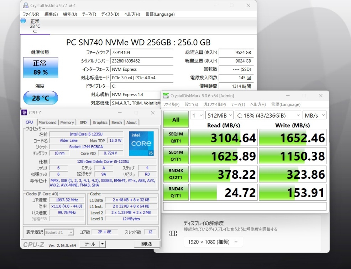The height and width of the screenshot is (269, 351).
Task: Run the SEQ1M Q8T1 benchmark test
Action: click(x=176, y=138)
